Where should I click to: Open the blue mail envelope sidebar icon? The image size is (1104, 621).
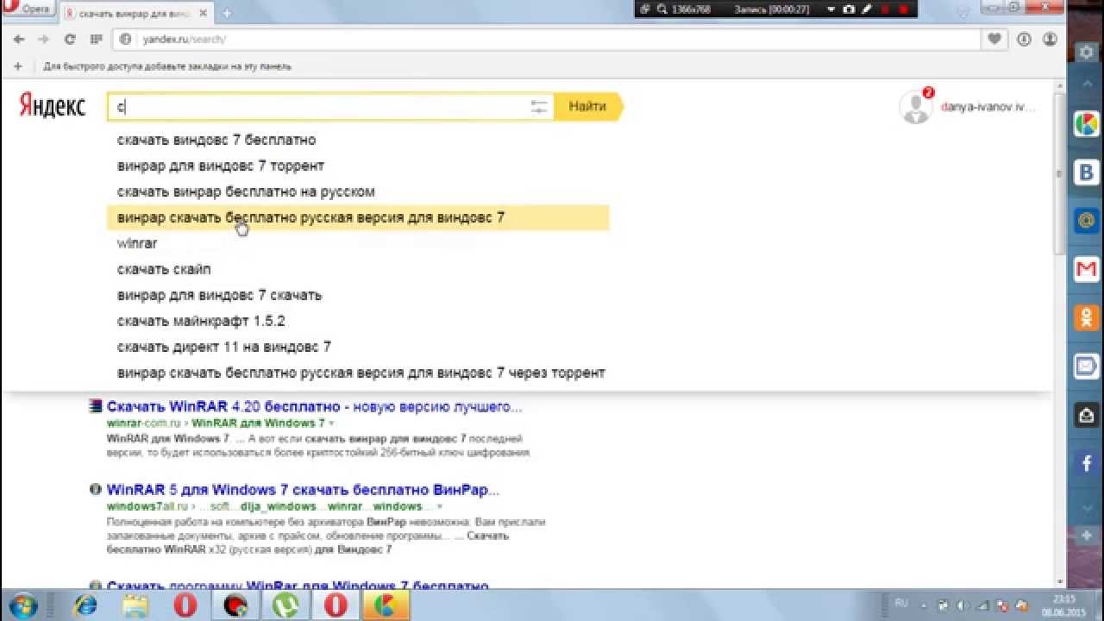(1086, 367)
